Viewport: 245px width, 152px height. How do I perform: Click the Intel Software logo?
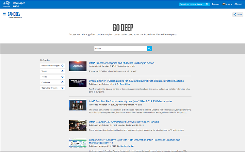pyautogui.click(x=7, y=4)
